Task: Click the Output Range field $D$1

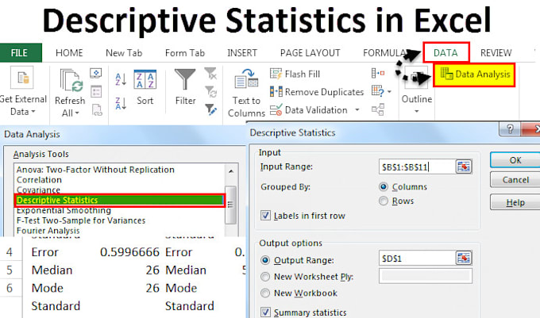Action: coord(417,259)
